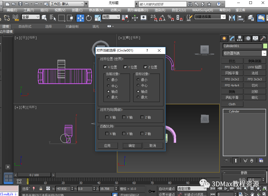Click the Mirror tool icon
268x196 pixels.
click(232, 18)
